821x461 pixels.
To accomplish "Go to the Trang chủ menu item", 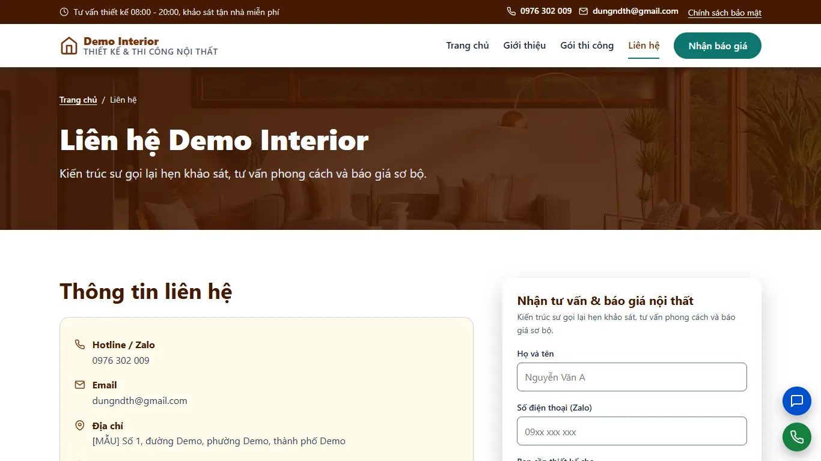I will point(468,46).
